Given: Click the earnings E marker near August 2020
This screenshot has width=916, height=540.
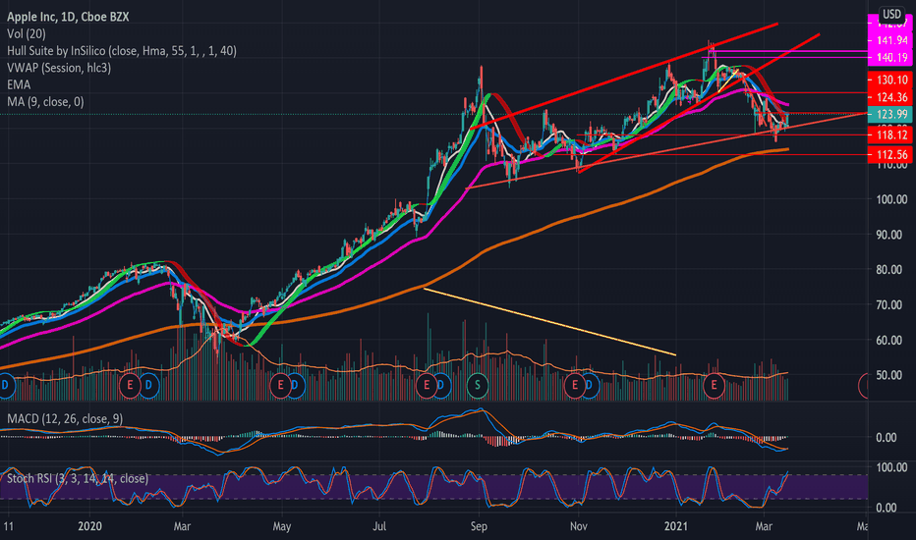Looking at the screenshot, I should click(427, 385).
